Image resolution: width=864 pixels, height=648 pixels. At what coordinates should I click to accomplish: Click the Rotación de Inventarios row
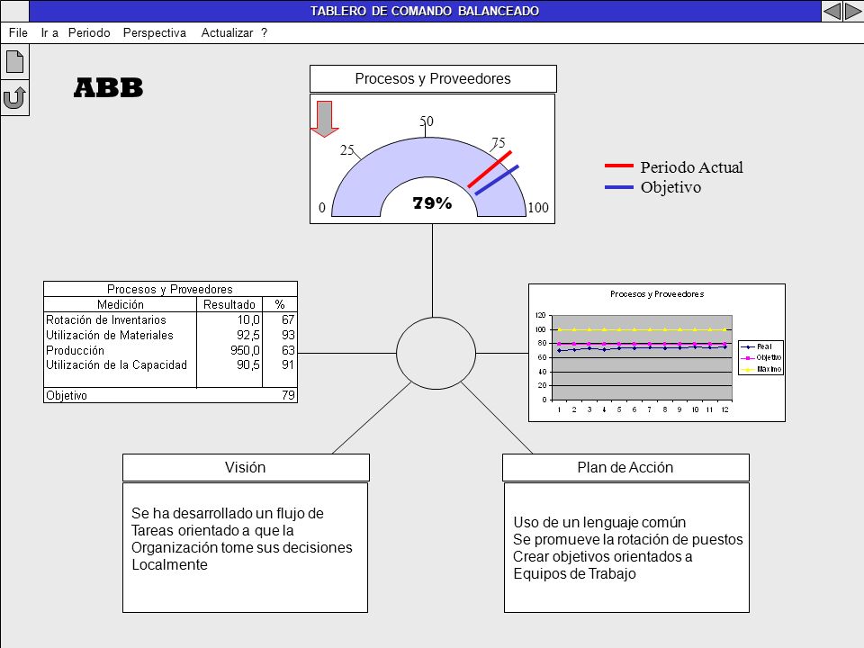pyautogui.click(x=170, y=319)
